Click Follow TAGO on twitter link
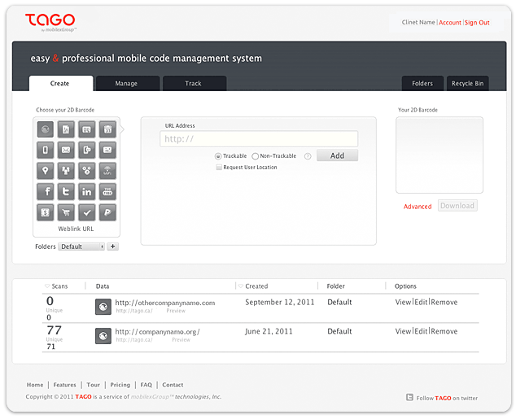The width and height of the screenshot is (516, 419). pos(447,398)
